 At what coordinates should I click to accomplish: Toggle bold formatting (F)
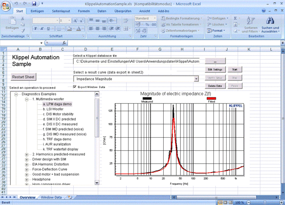point(36,29)
